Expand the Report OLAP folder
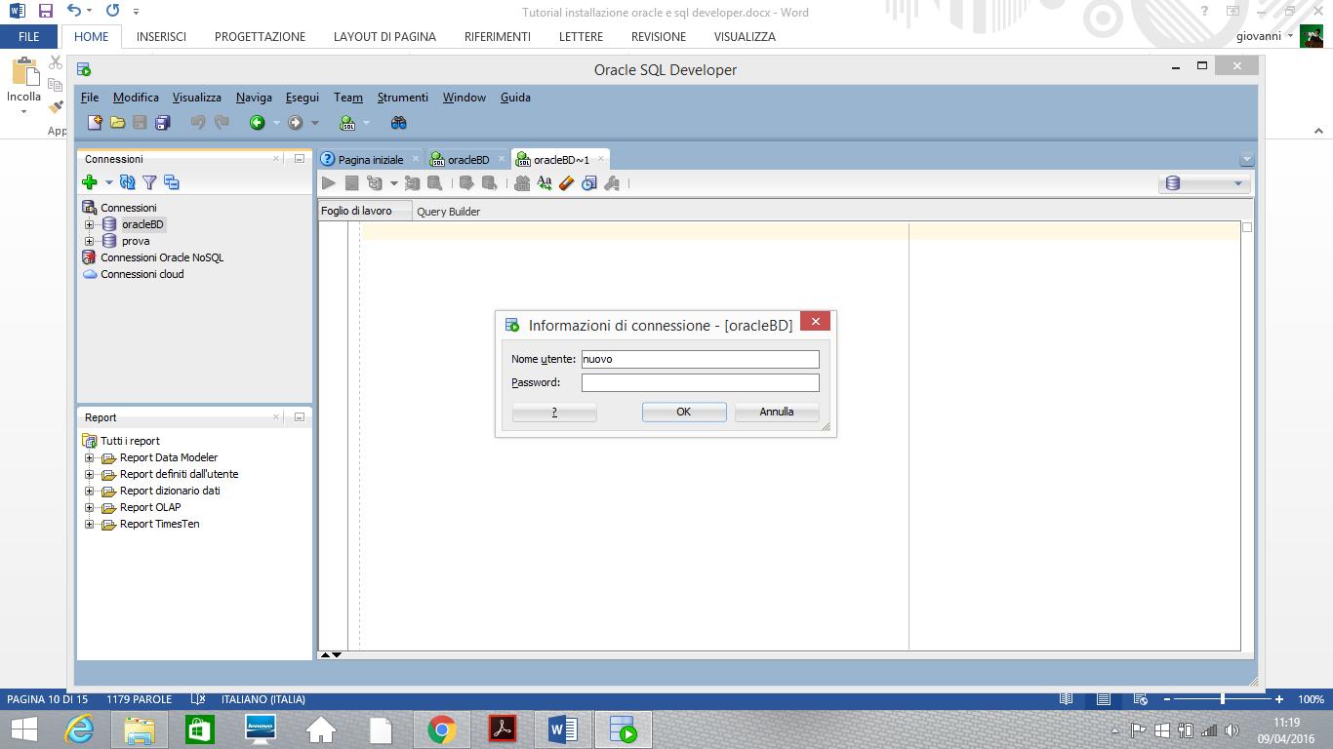This screenshot has height=749, width=1333. [89, 507]
